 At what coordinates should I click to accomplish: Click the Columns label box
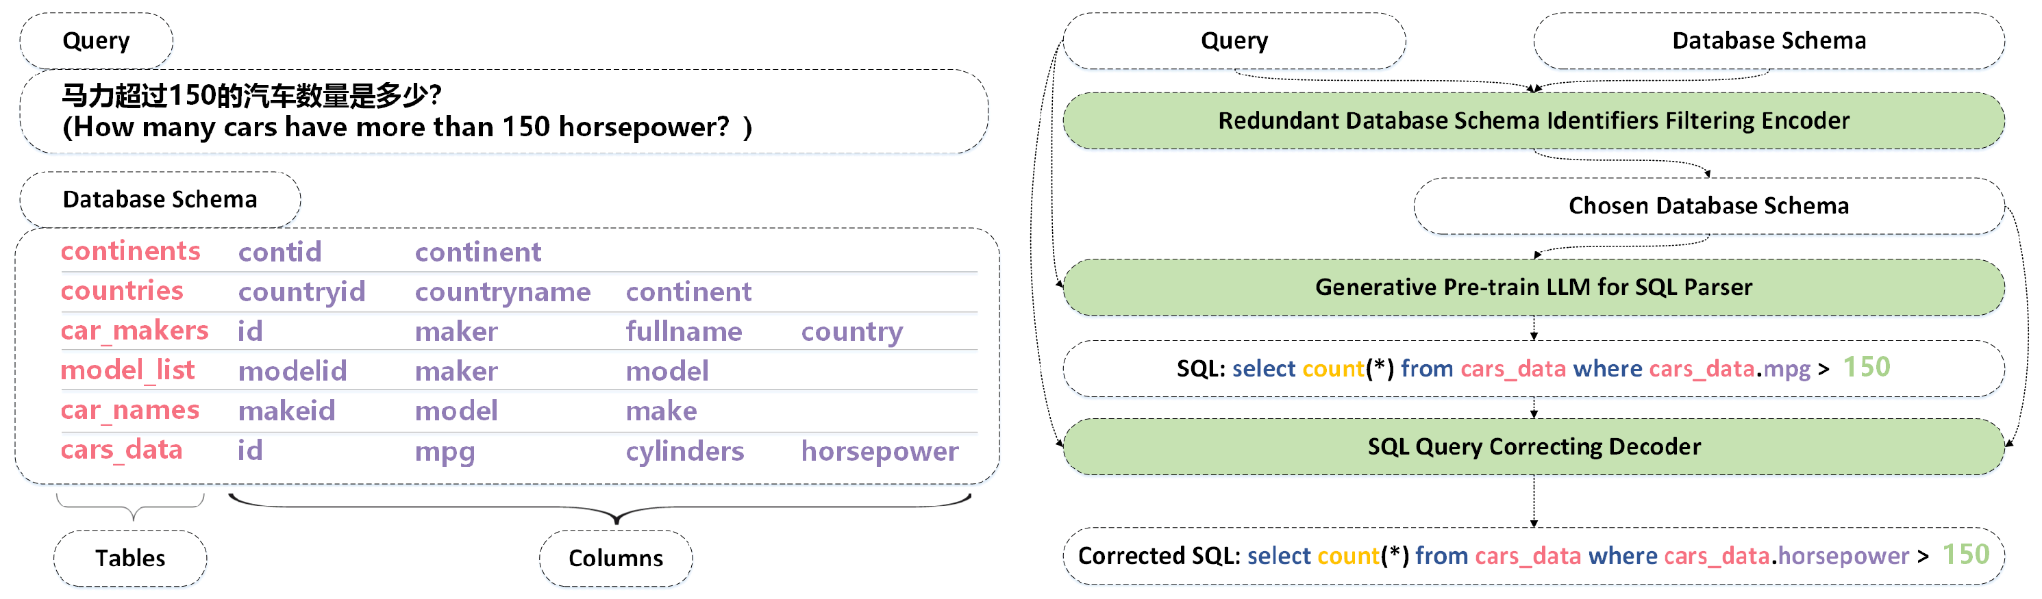pos(615,559)
